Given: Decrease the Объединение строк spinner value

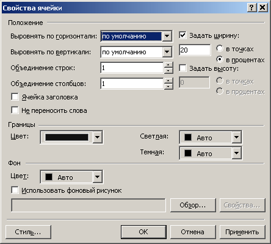Looking at the screenshot, I should pyautogui.click(x=168, y=71).
